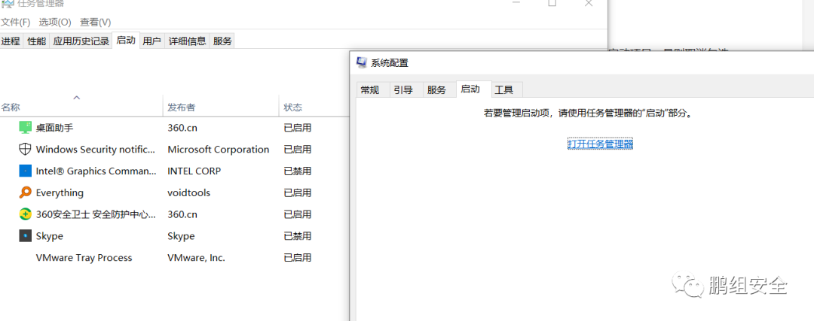Select the Intel® Graphics Comman... entry
This screenshot has height=321, width=814.
point(96,171)
